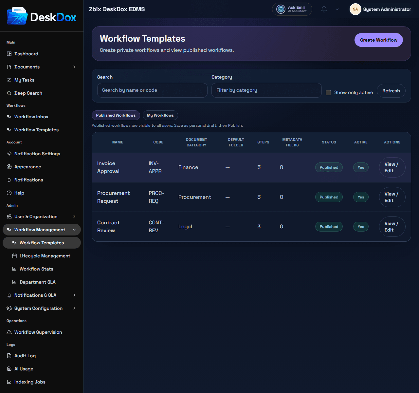Viewport: 419px width, 393px height.
Task: Click the AI Usage chip icon
Action: (9, 369)
